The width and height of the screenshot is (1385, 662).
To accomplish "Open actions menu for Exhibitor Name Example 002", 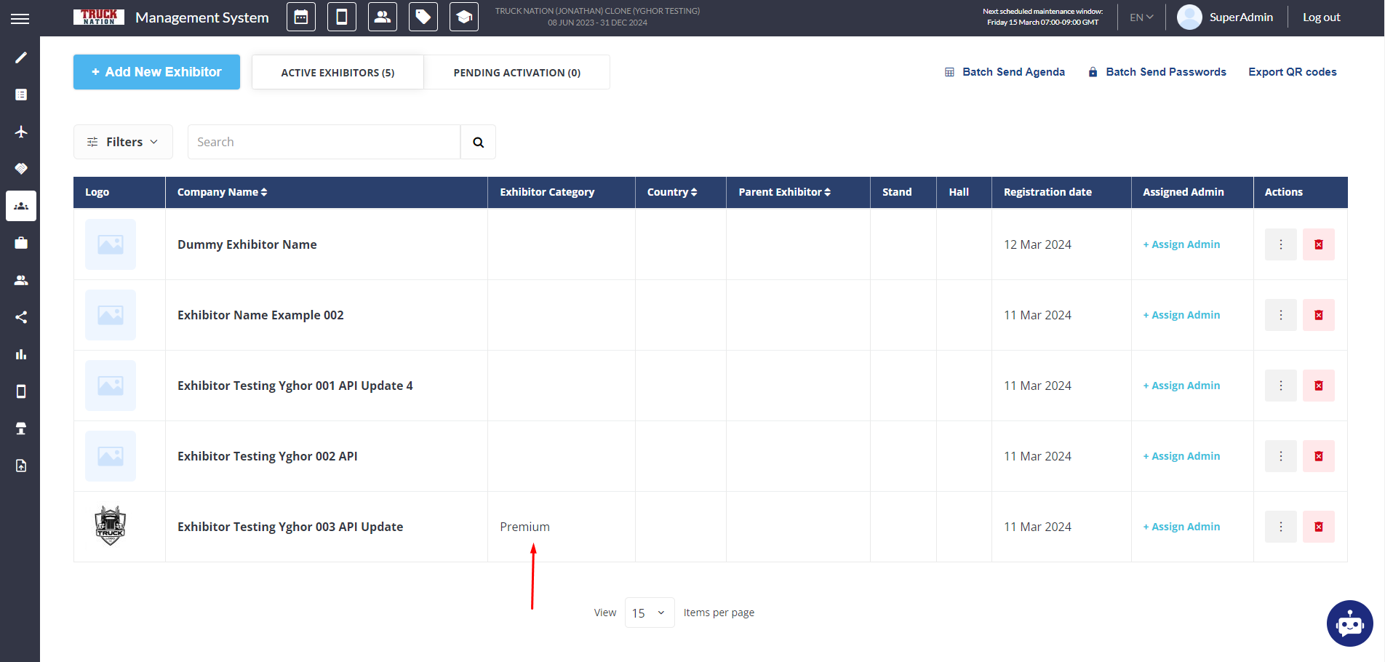I will tap(1280, 315).
